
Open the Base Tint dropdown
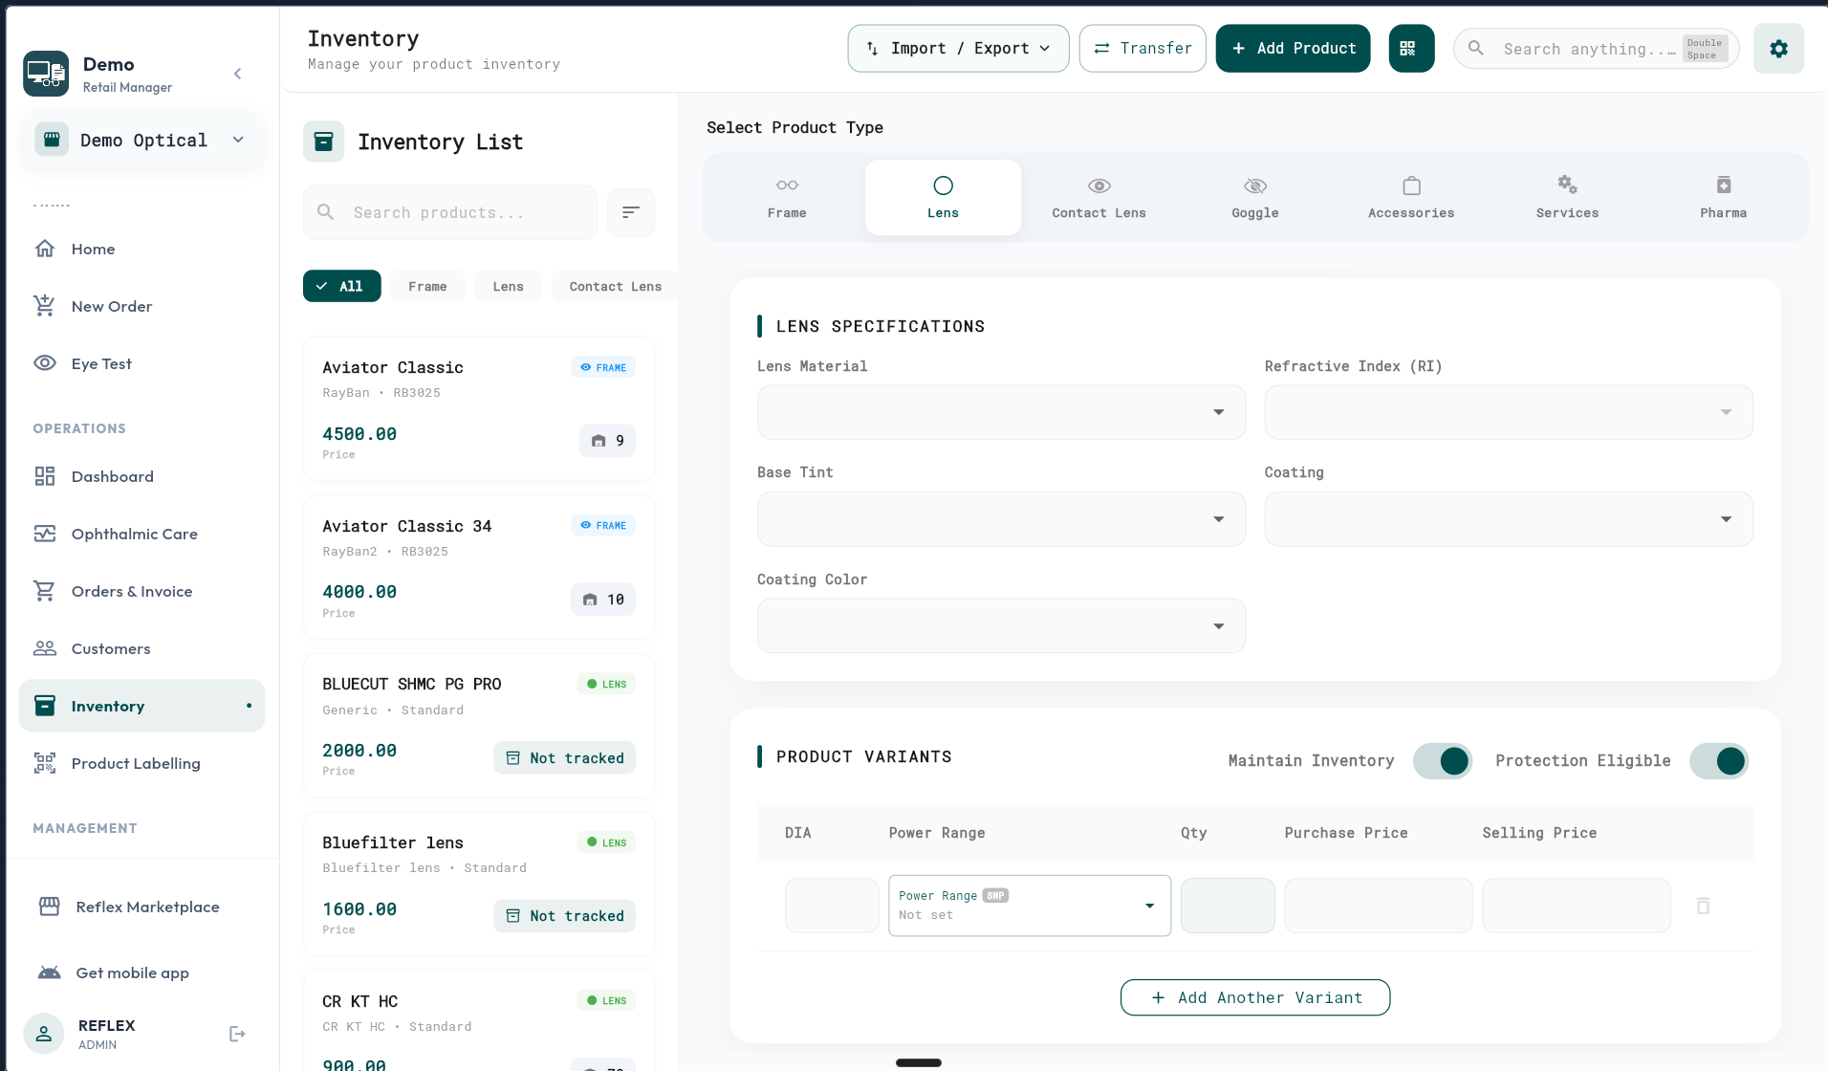click(x=1001, y=519)
